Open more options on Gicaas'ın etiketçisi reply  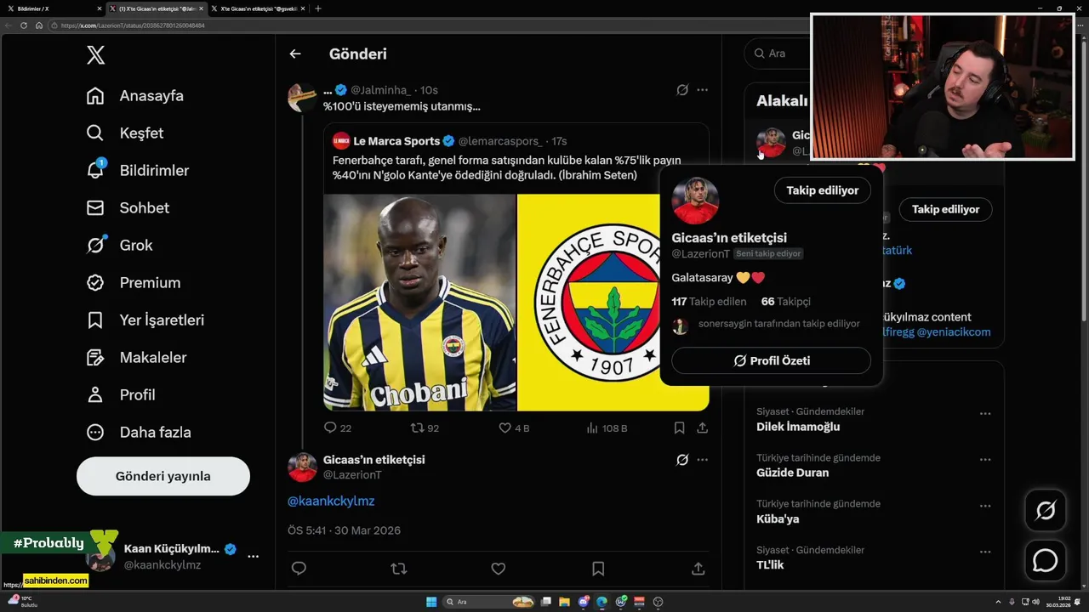pyautogui.click(x=703, y=460)
